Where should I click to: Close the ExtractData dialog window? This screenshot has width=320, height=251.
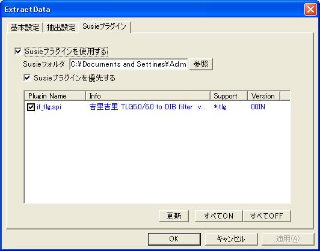(310, 10)
